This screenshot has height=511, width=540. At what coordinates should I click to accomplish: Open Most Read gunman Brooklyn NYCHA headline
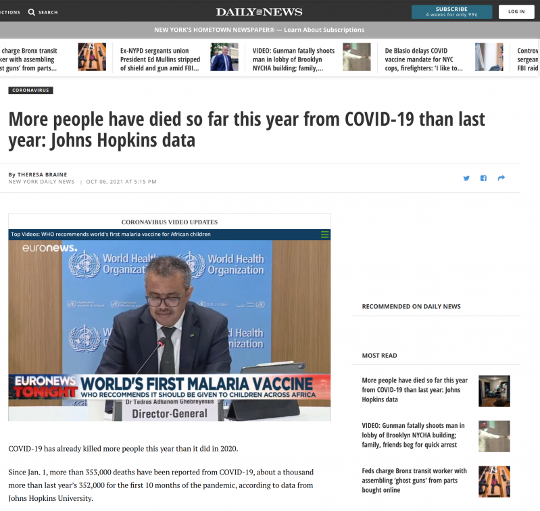click(413, 435)
